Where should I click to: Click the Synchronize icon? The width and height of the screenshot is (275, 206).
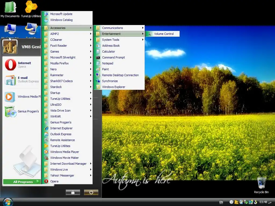point(98,81)
